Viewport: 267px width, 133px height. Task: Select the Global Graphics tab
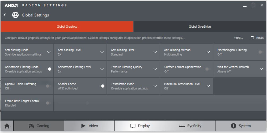(67, 27)
